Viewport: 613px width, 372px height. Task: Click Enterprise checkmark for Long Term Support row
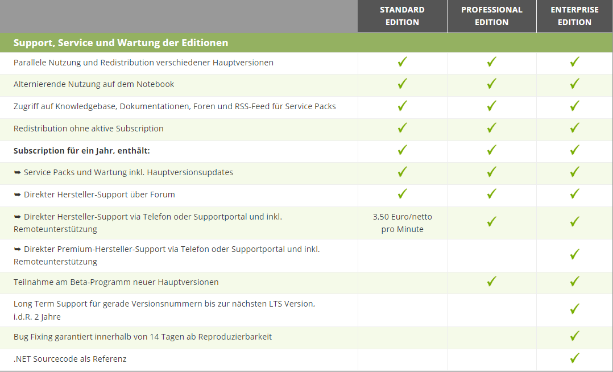575,309
